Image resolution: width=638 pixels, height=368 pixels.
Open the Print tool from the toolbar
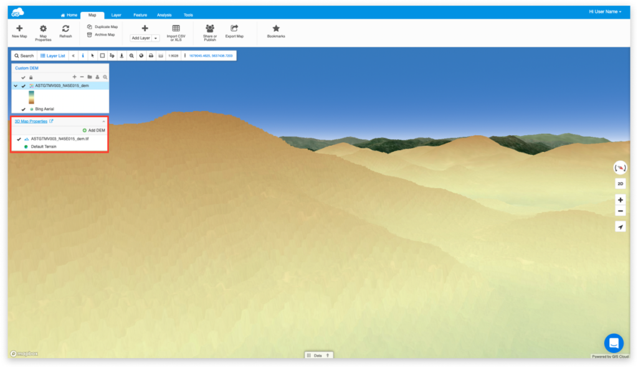(151, 55)
